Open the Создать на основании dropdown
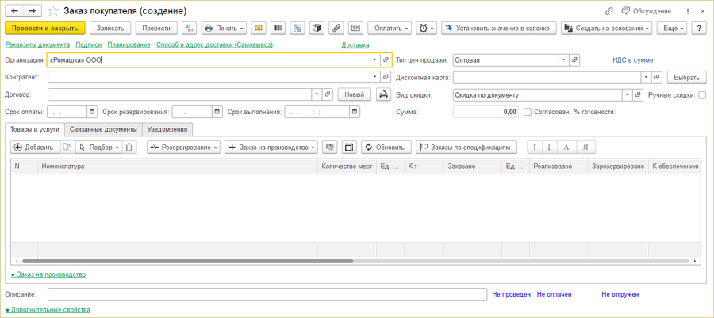714x318 pixels. pyautogui.click(x=606, y=28)
